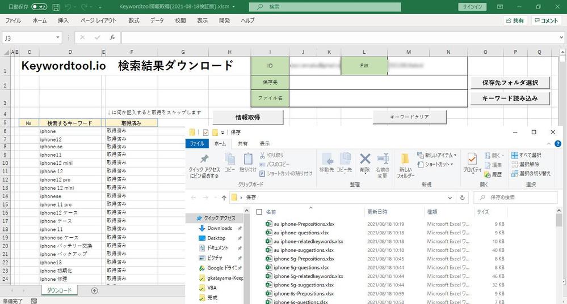Collapse the Explorer ribbon chevron
567x304 pixels.
[x=549, y=144]
